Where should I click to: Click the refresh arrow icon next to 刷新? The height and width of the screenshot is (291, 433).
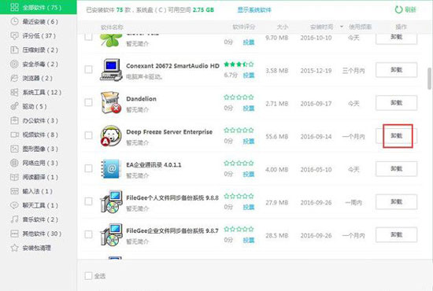[398, 9]
